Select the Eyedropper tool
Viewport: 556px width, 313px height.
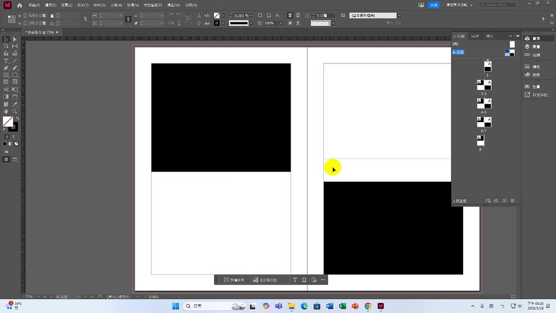pos(15,104)
